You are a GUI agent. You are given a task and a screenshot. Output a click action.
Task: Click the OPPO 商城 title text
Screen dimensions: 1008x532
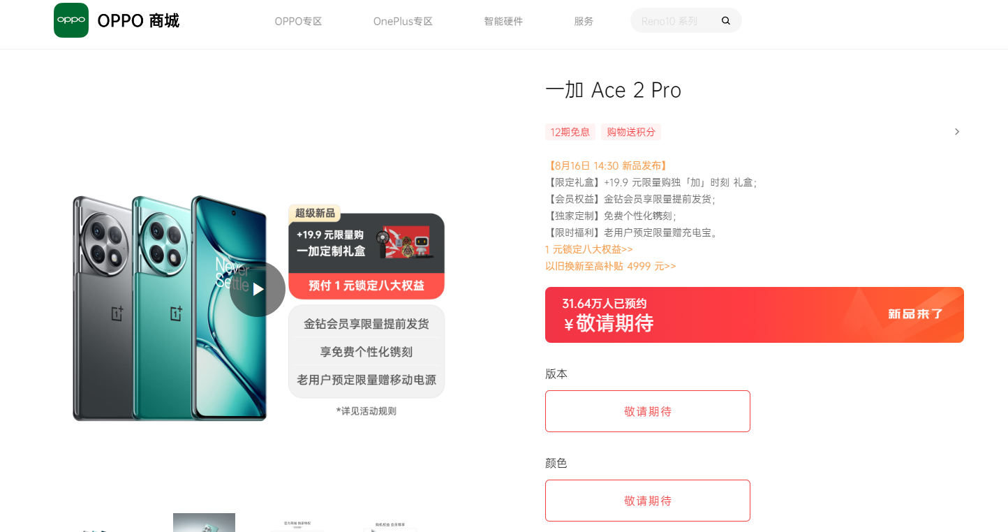pyautogui.click(x=138, y=21)
